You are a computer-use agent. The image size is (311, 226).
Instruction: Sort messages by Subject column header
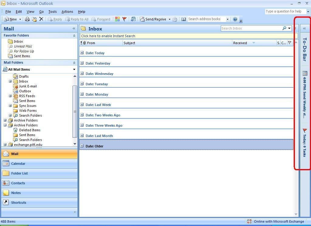coord(177,43)
